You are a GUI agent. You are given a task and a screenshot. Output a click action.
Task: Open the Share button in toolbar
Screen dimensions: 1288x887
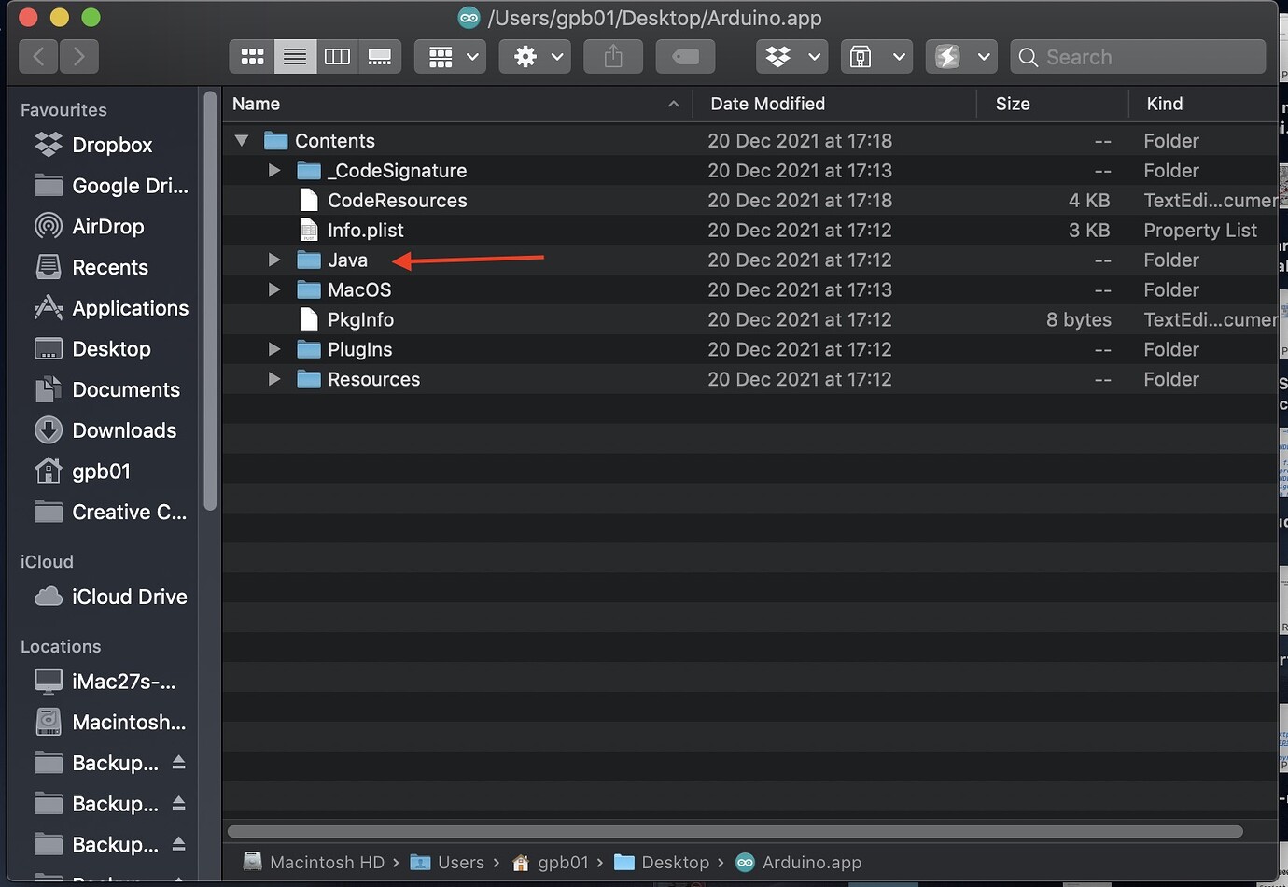click(x=612, y=56)
